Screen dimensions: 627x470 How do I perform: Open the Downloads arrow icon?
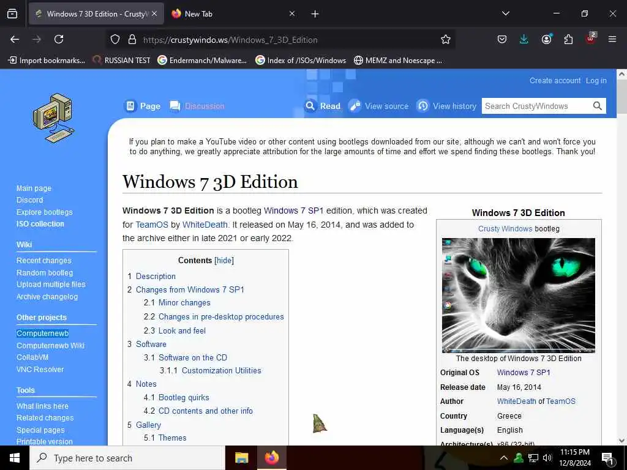[x=524, y=39]
